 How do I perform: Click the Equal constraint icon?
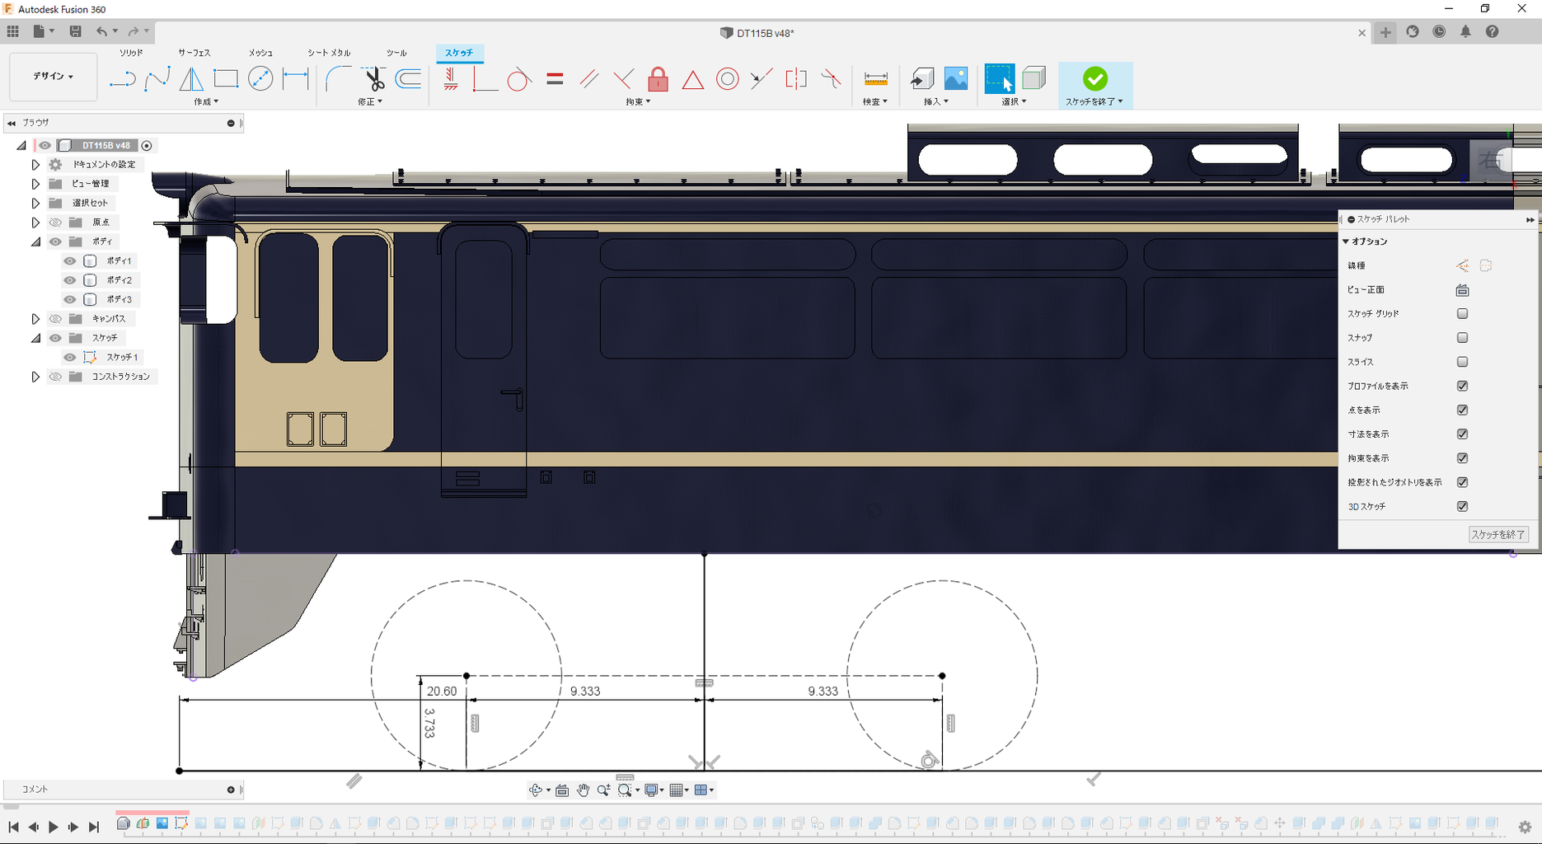pos(555,79)
